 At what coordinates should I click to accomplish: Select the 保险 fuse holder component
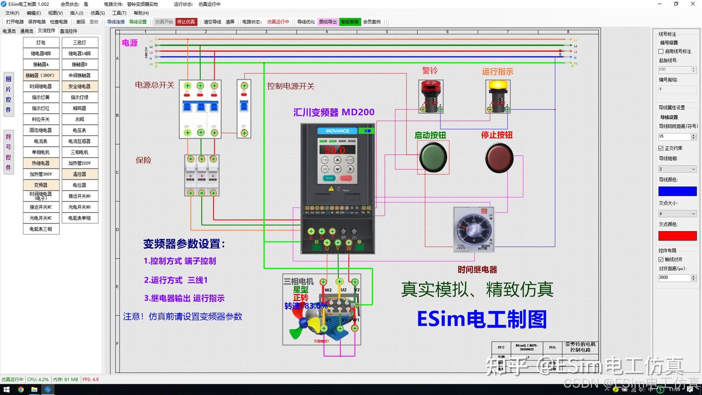pos(202,176)
